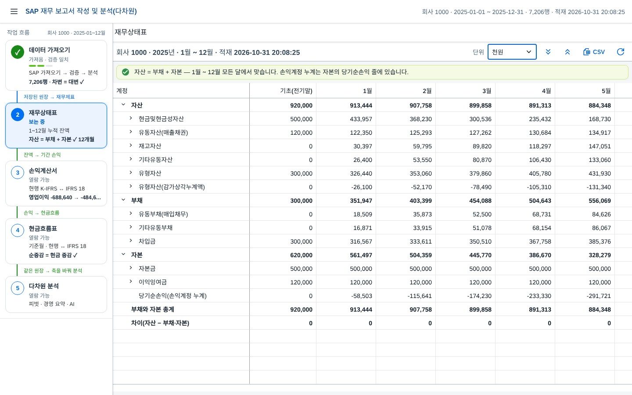Click the 1월 column header

point(346,91)
